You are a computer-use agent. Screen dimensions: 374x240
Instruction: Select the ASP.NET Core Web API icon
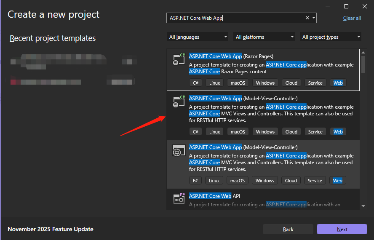[x=179, y=199]
